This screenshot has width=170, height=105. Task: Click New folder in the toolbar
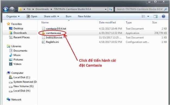(84, 16)
